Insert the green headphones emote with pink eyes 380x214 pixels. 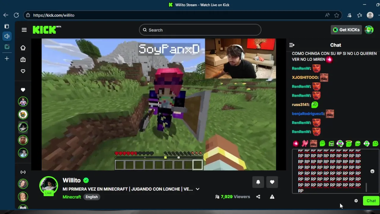click(340, 144)
